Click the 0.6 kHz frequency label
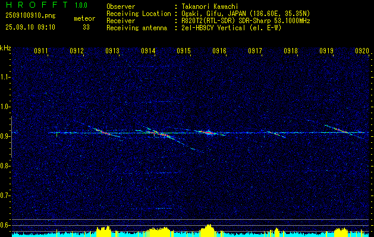This screenshot has height=237, width=374. pos(5,225)
